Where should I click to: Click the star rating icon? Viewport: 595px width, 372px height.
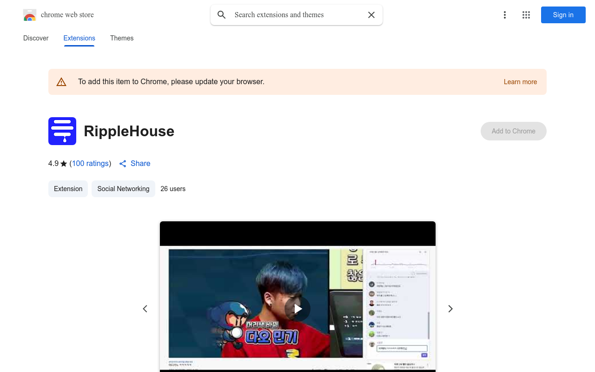click(64, 164)
